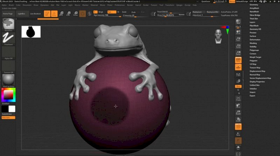
Task: Click the QuickSave button
Action: click(205, 1)
